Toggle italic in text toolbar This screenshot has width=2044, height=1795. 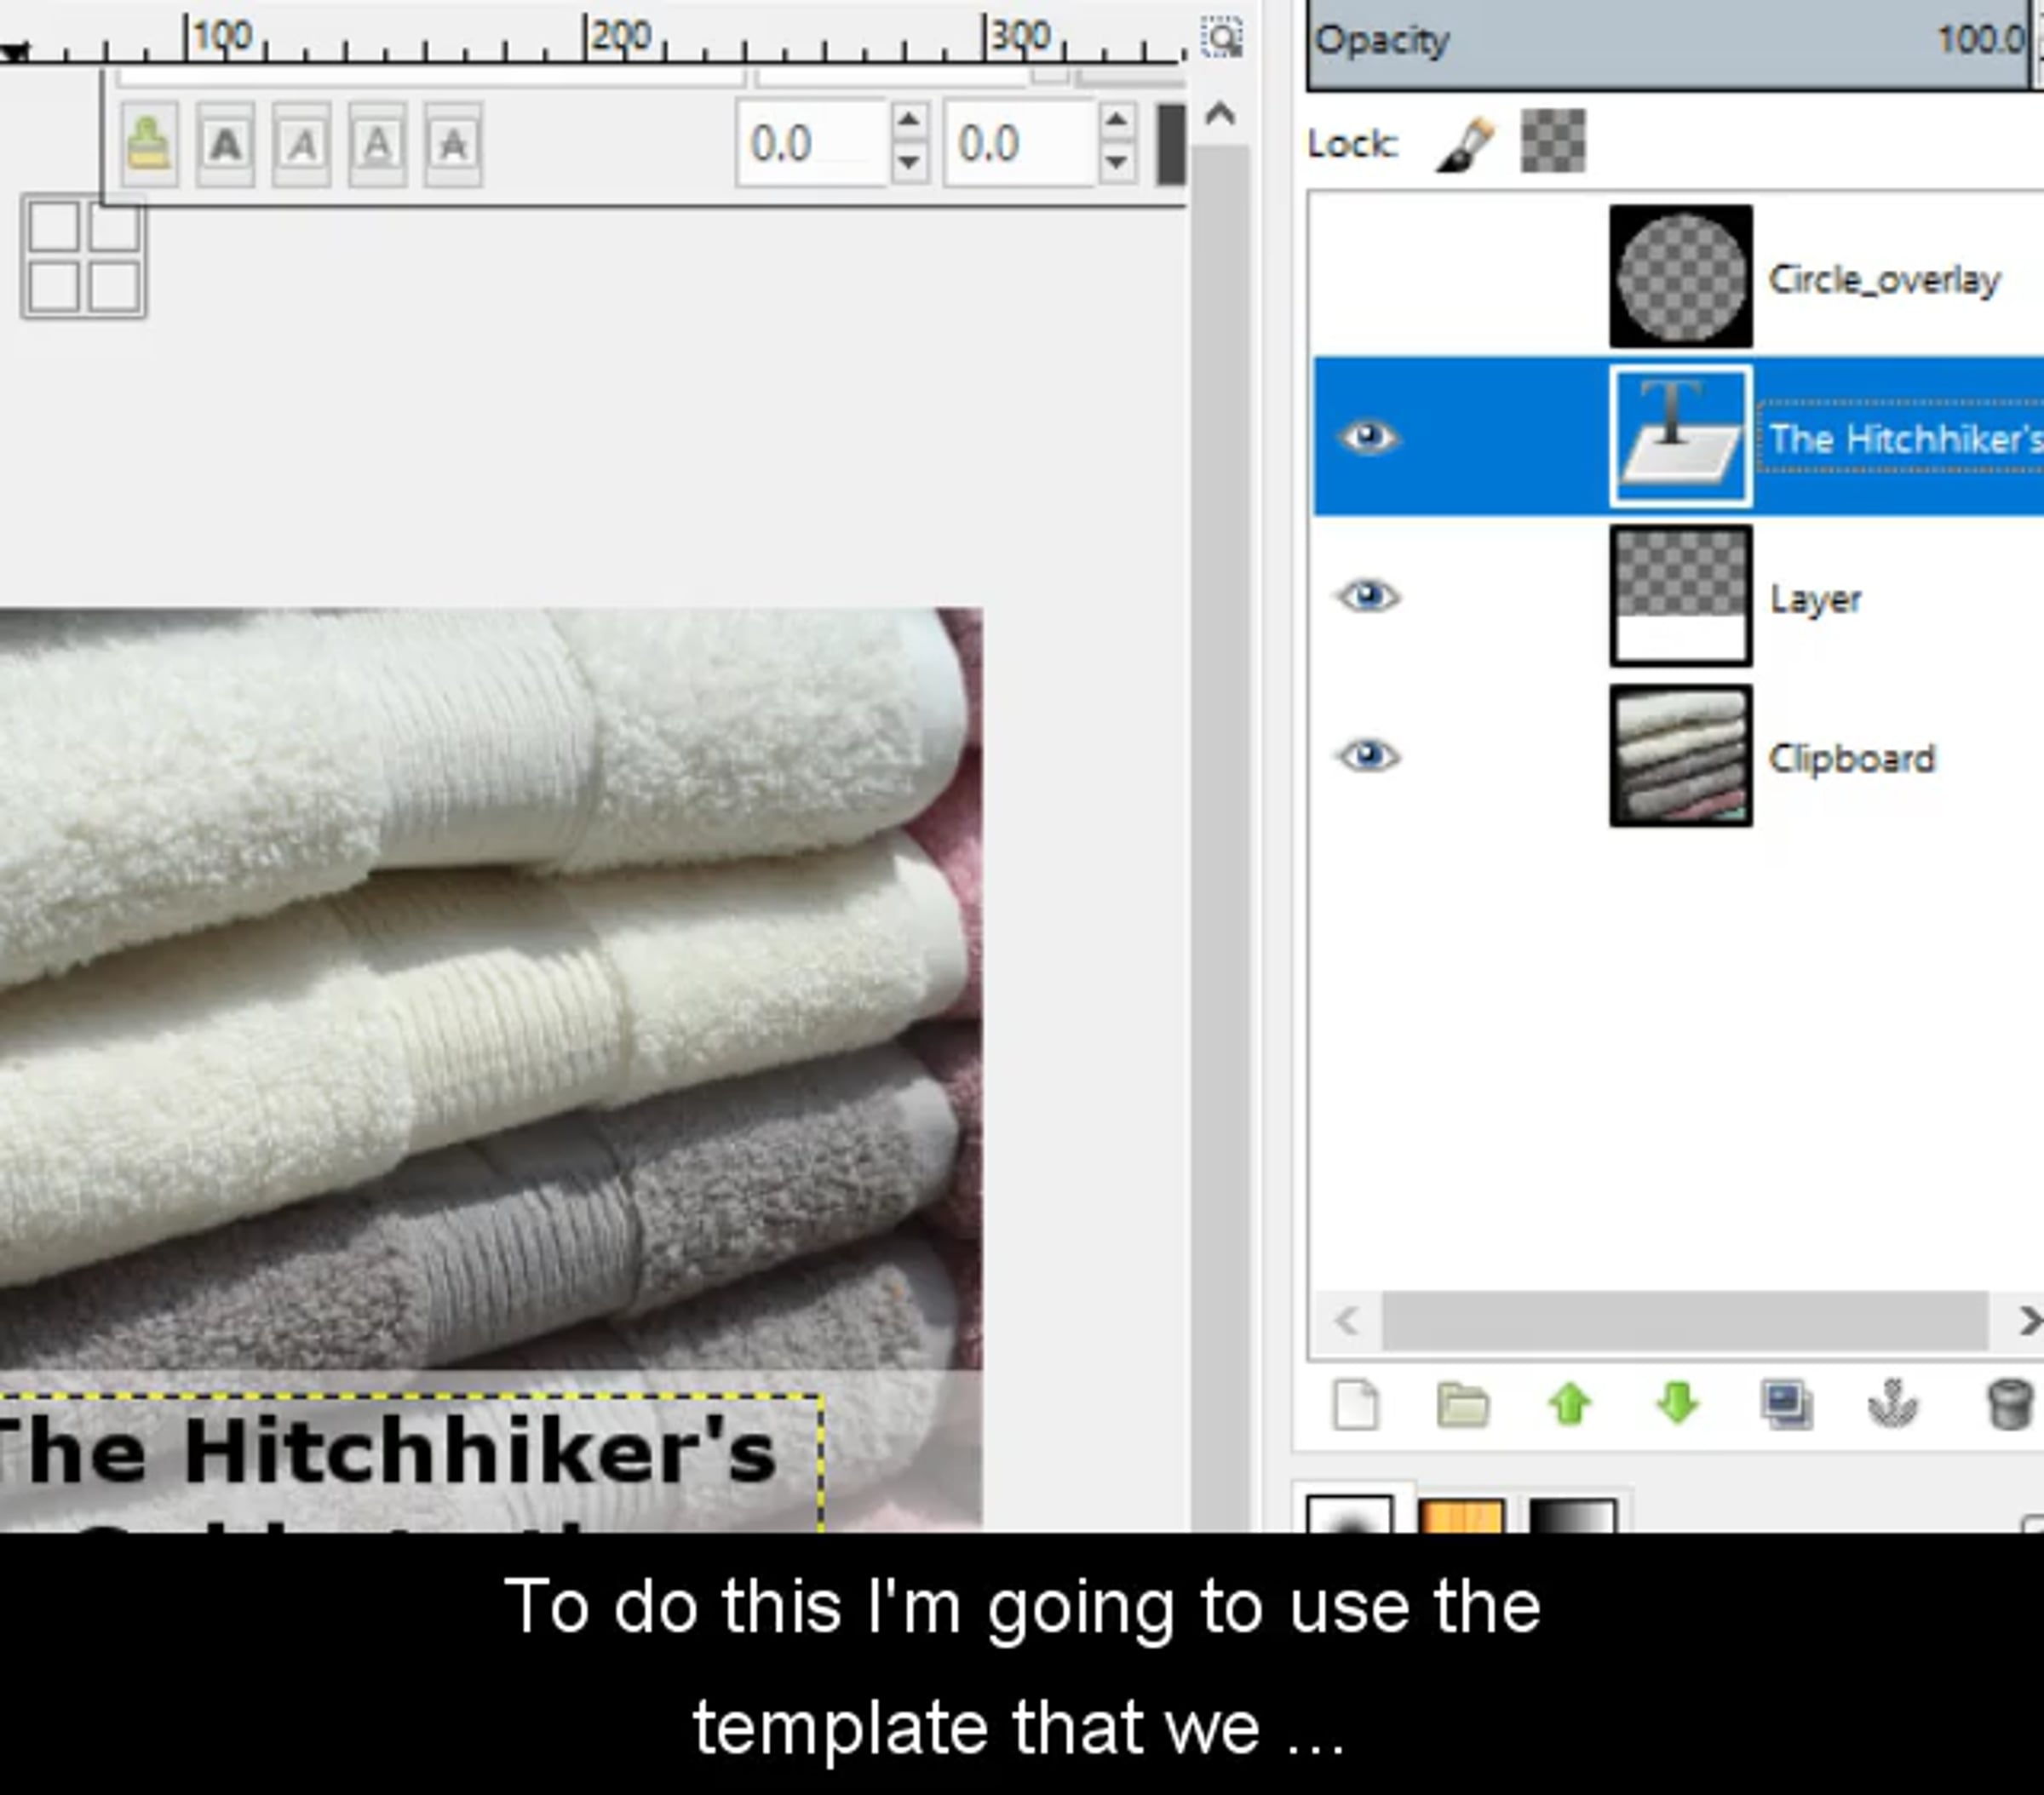pyautogui.click(x=302, y=144)
